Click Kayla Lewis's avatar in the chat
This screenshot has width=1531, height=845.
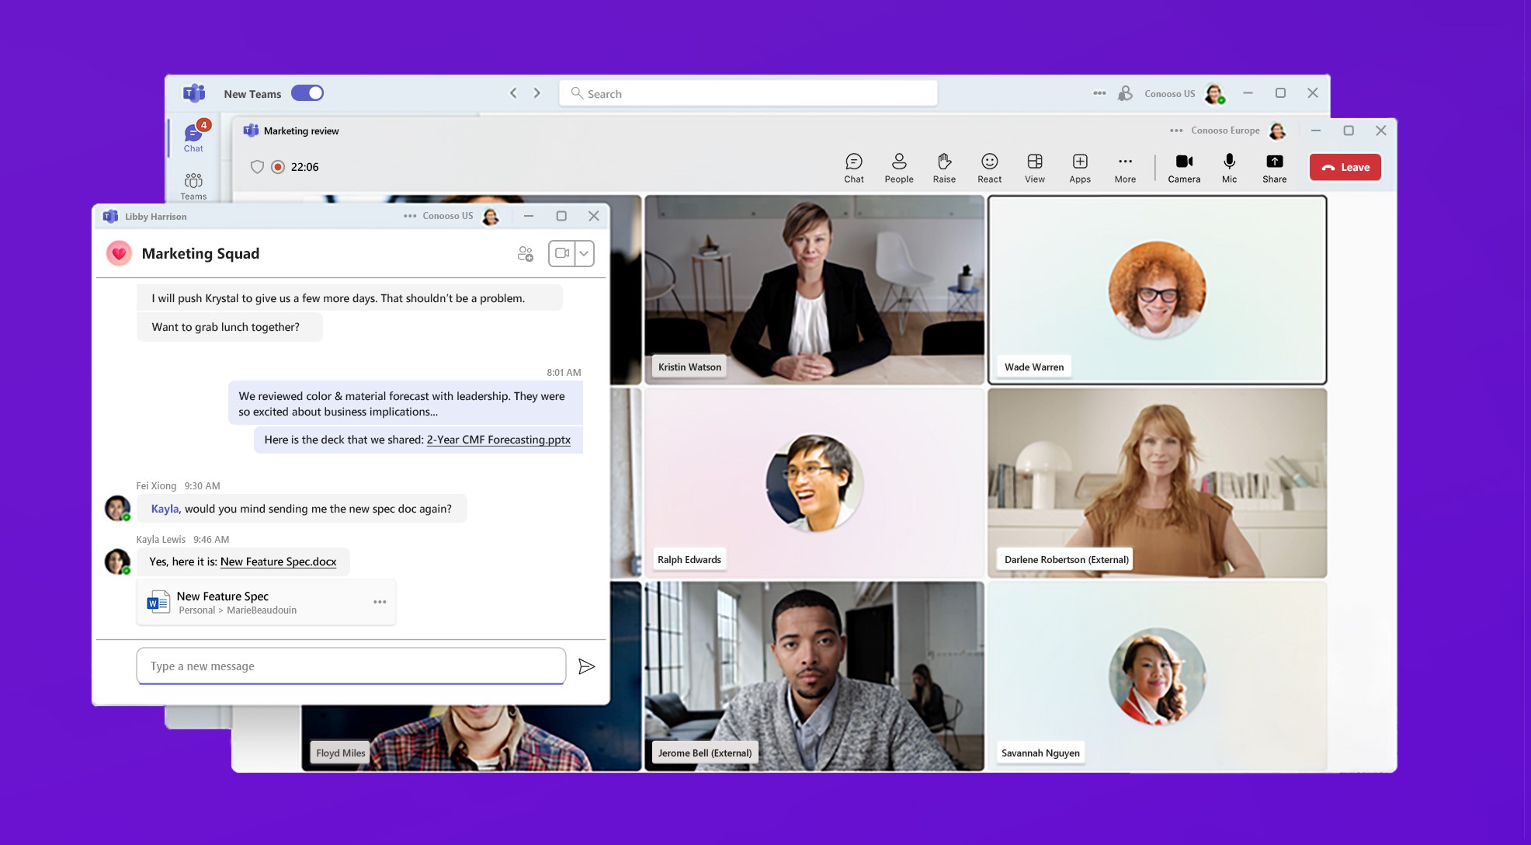pos(117,562)
